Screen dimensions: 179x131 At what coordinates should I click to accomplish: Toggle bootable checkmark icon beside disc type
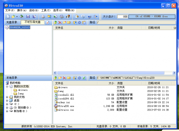click(48, 23)
